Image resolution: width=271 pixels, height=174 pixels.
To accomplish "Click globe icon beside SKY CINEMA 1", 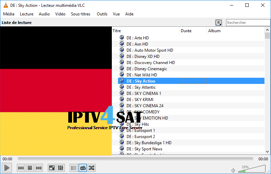I will click(122, 93).
